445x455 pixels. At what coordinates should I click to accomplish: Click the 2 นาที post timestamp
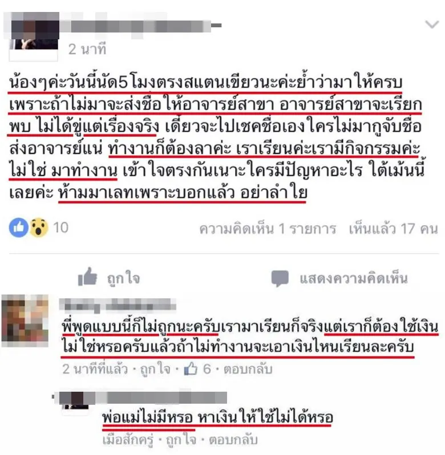(87, 50)
